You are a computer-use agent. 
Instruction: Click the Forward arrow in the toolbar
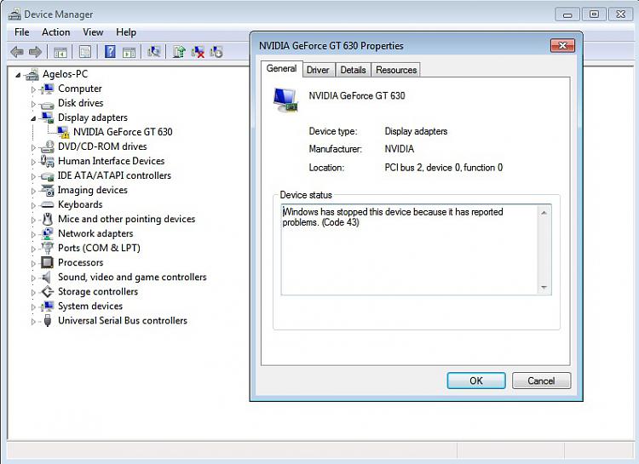coord(36,52)
